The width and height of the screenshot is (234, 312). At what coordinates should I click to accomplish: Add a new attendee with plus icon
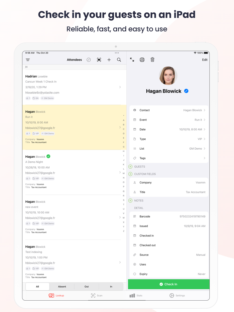(x=109, y=60)
